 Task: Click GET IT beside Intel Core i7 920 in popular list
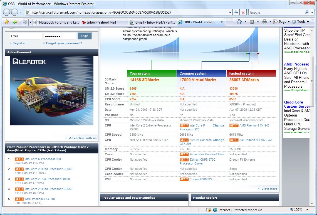(19, 159)
